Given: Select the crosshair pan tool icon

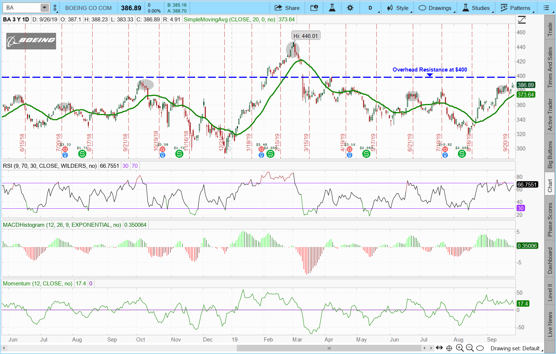Looking at the screenshot, I should point(449,348).
